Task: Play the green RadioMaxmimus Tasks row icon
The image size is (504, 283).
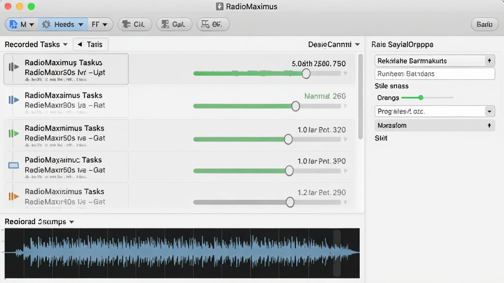Action: [13, 133]
